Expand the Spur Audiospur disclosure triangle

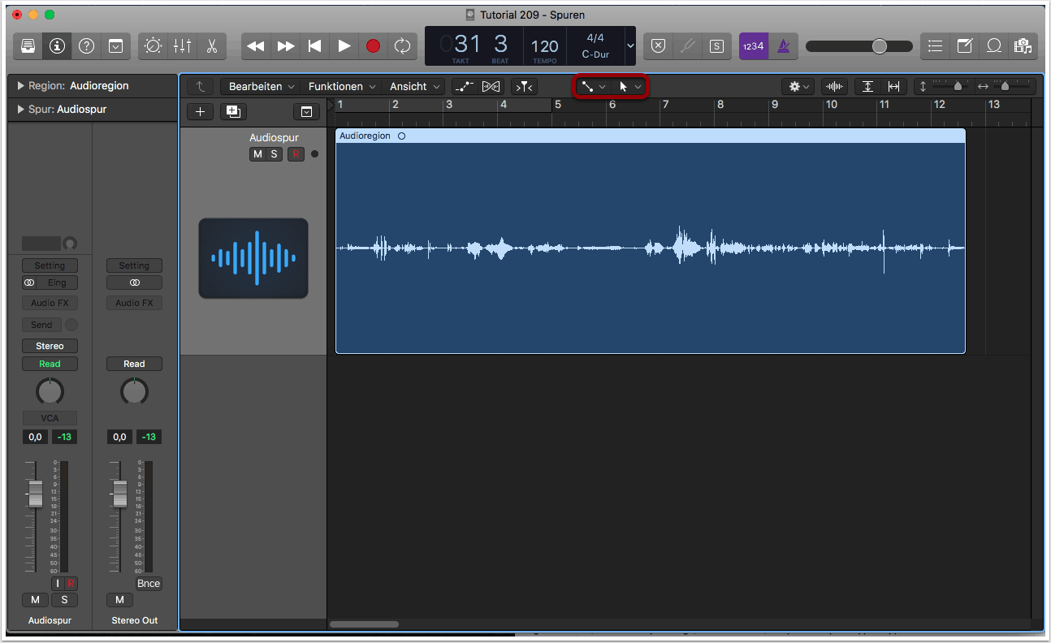[19, 110]
